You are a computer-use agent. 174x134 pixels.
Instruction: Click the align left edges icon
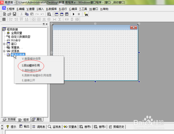(x=11, y=19)
